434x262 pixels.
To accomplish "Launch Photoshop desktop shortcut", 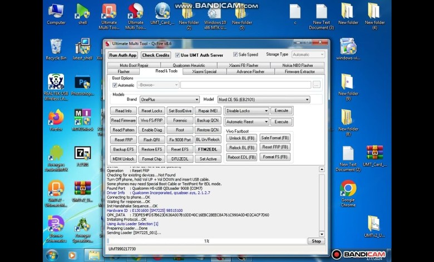I will [82, 85].
